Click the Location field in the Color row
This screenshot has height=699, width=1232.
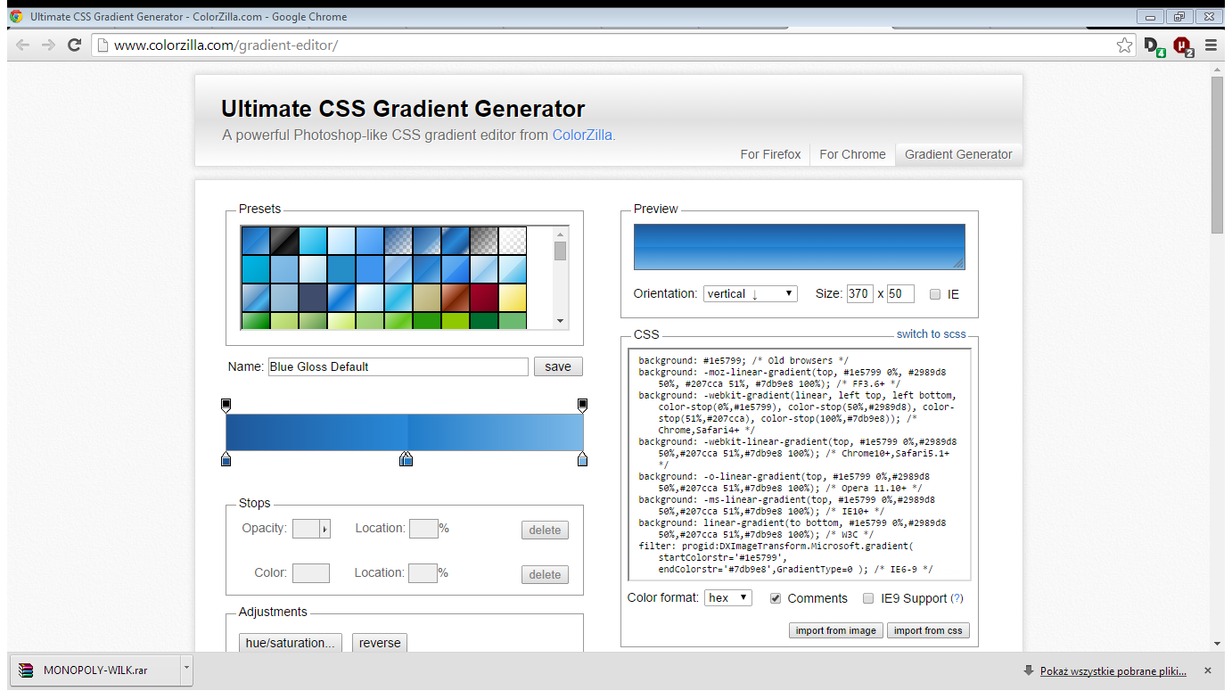click(423, 573)
